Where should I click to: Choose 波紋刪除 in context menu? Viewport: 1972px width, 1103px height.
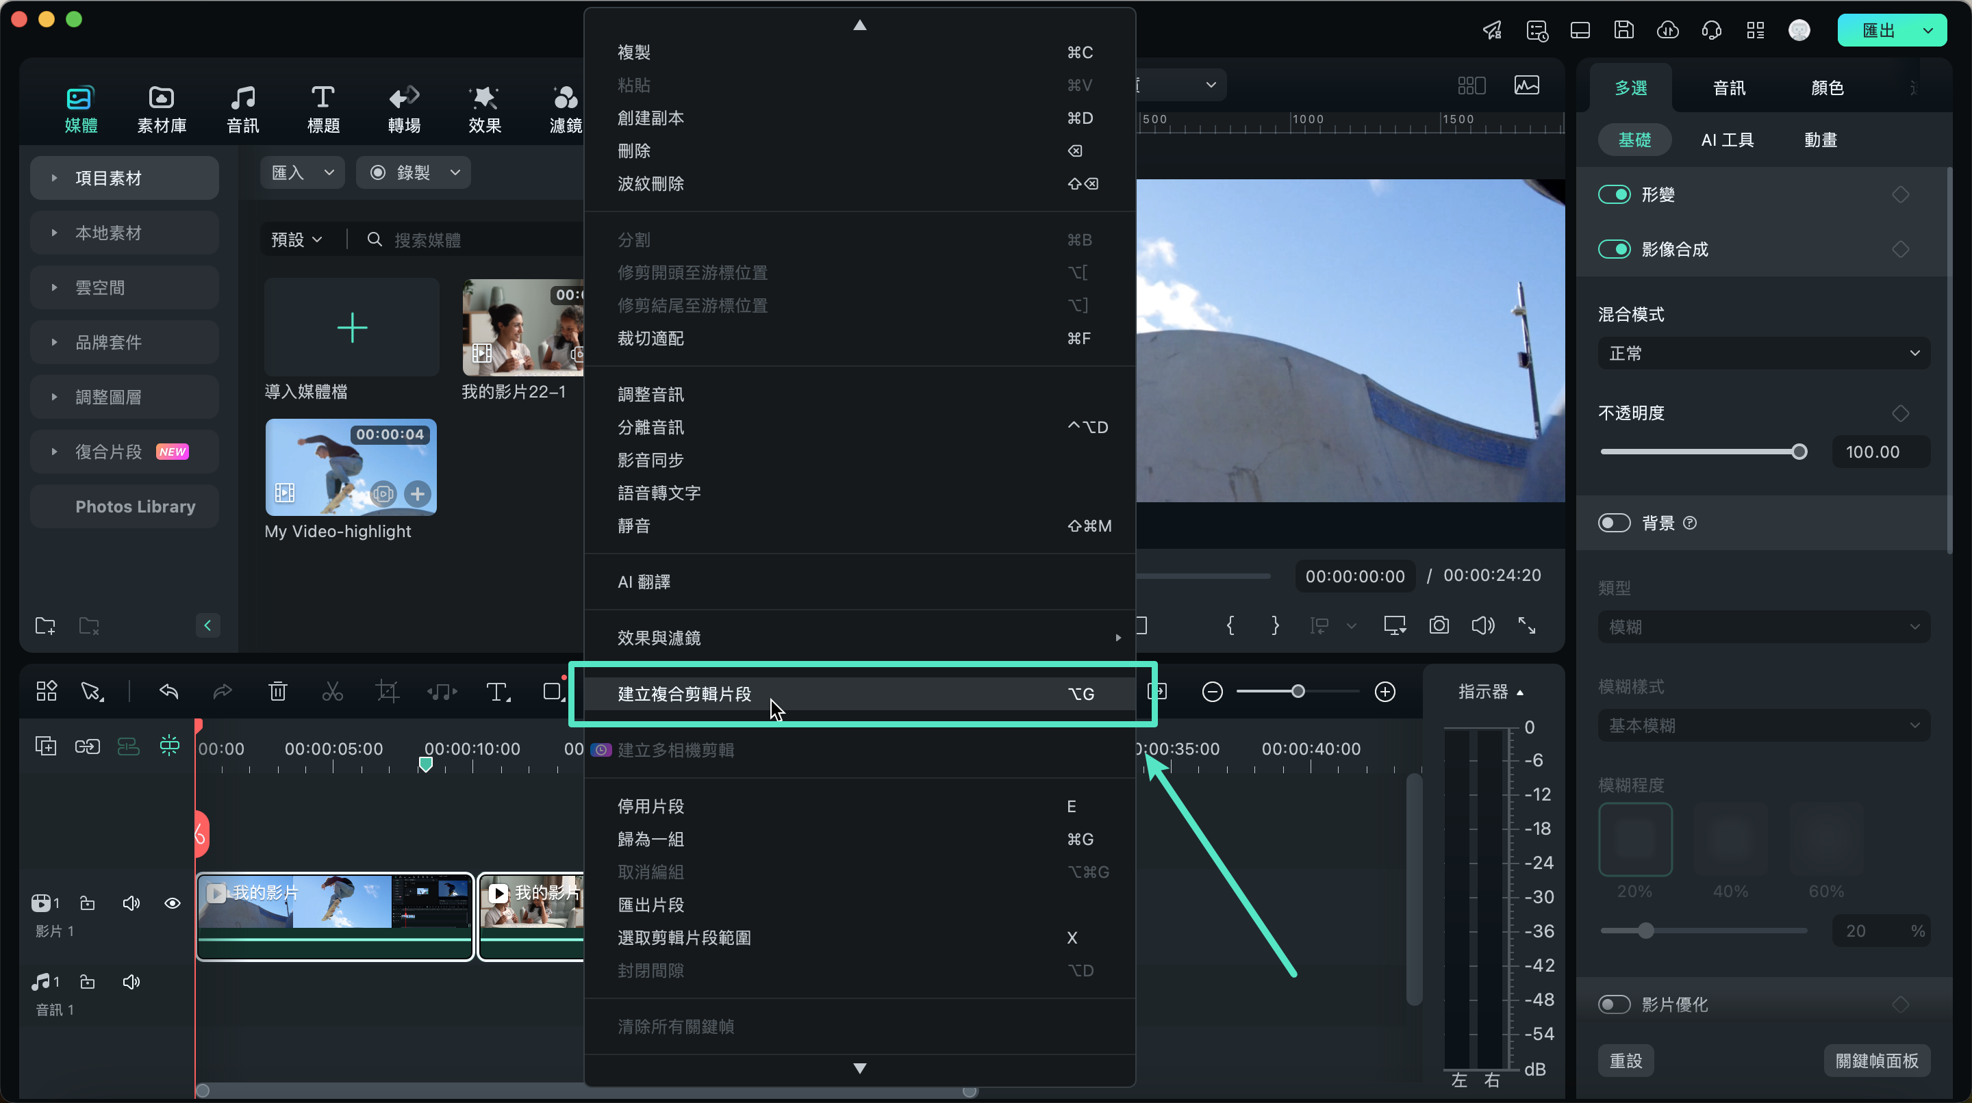[x=859, y=183]
